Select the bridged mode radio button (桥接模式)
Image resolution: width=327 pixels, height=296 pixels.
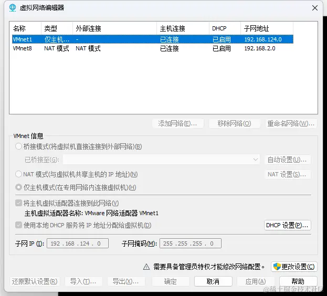pos(18,146)
